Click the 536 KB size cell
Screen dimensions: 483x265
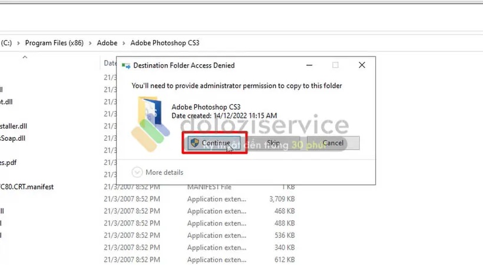click(284, 236)
